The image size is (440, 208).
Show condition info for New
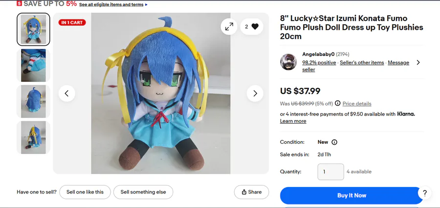point(334,142)
